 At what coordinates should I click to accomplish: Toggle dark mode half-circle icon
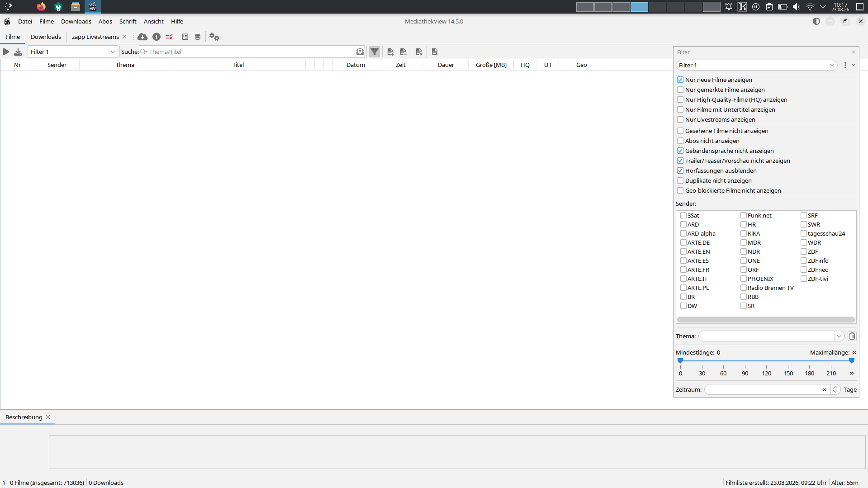(x=816, y=21)
